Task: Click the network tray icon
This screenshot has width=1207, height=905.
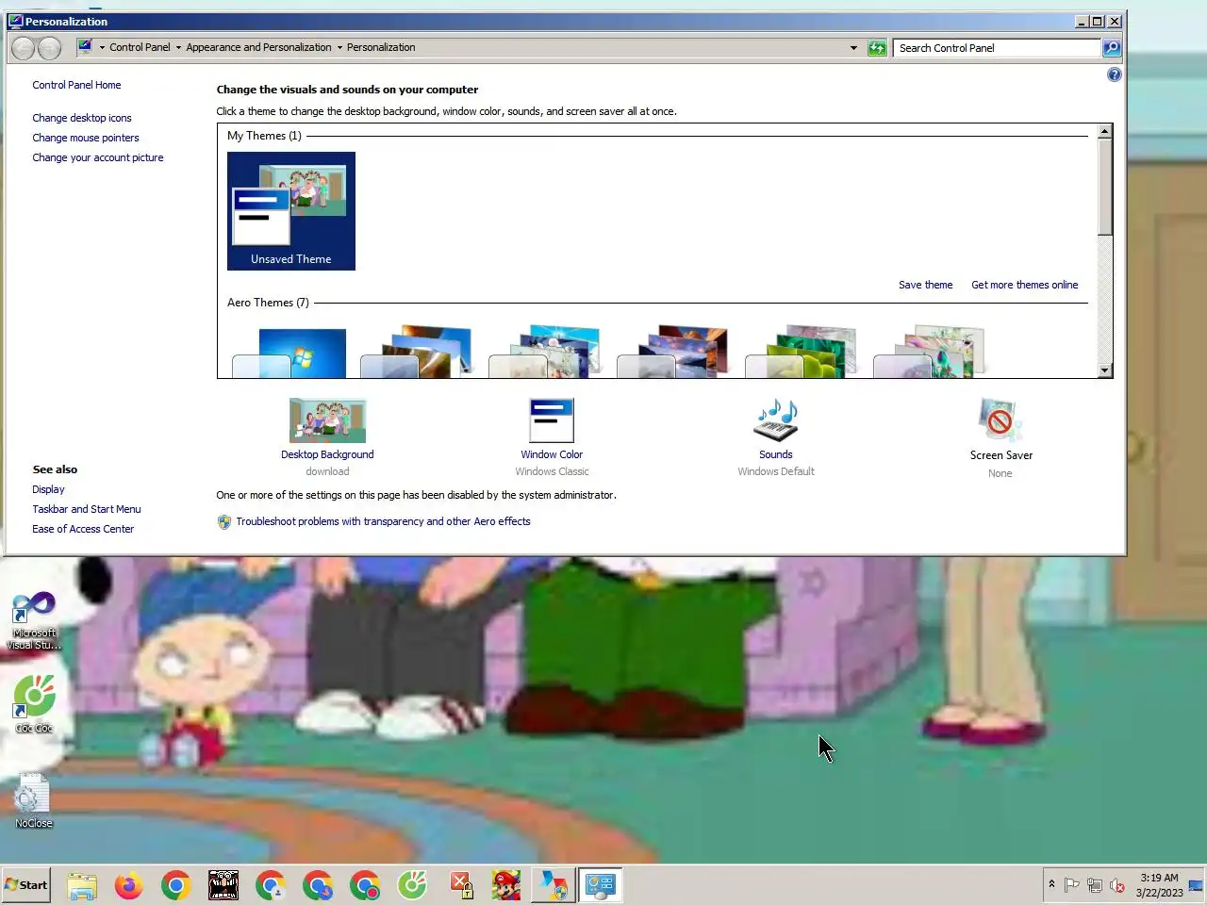Action: click(x=1095, y=885)
